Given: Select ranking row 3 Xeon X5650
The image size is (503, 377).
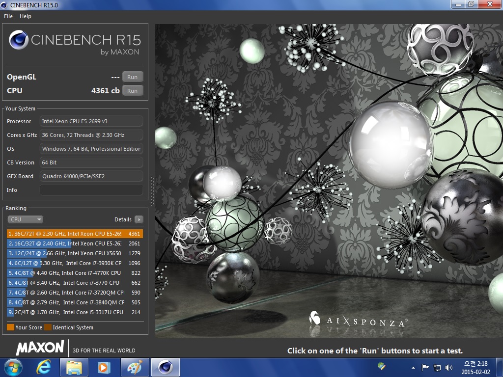Looking at the screenshot, I should (75, 253).
